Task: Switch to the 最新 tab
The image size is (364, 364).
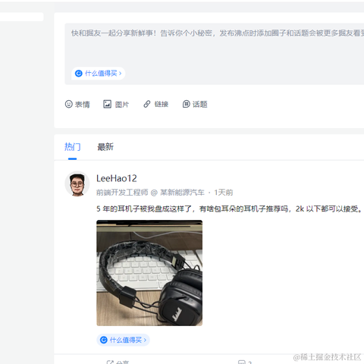Action: (105, 147)
